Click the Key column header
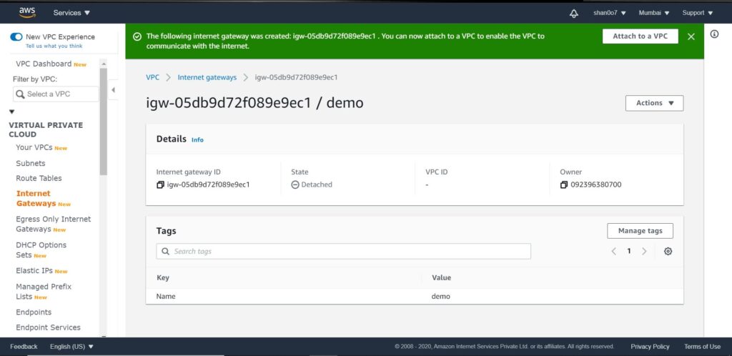This screenshot has height=356, width=732. 162,277
